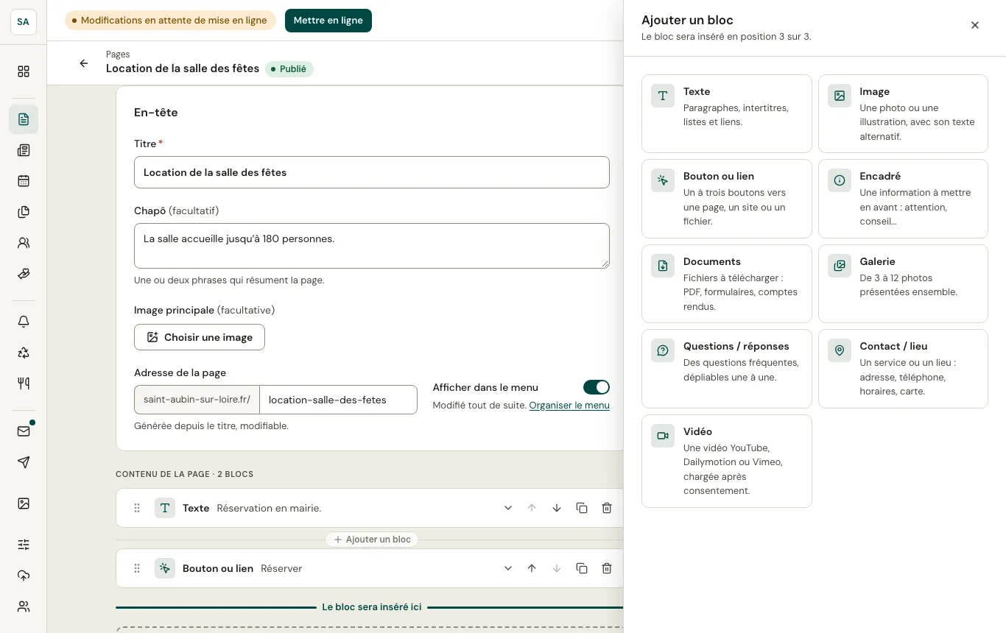The height and width of the screenshot is (633, 1006).
Task: Open the mail icon in sidebar
Action: (x=24, y=431)
